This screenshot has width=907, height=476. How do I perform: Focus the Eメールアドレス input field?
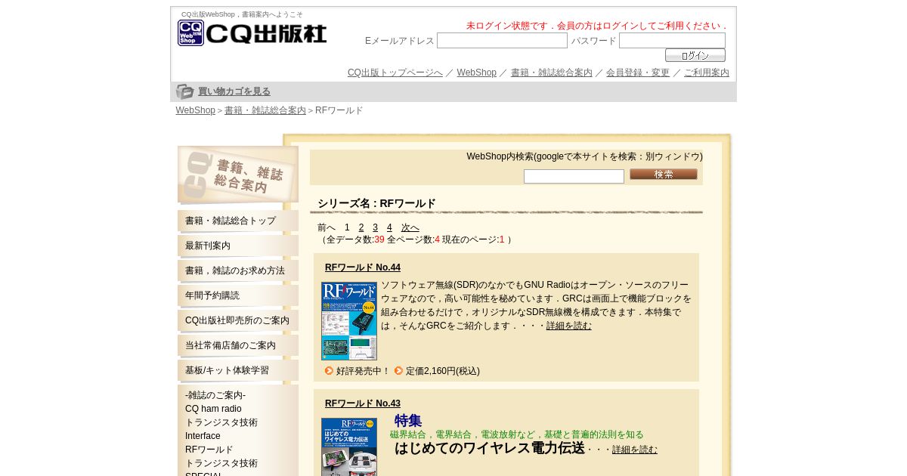pos(502,41)
